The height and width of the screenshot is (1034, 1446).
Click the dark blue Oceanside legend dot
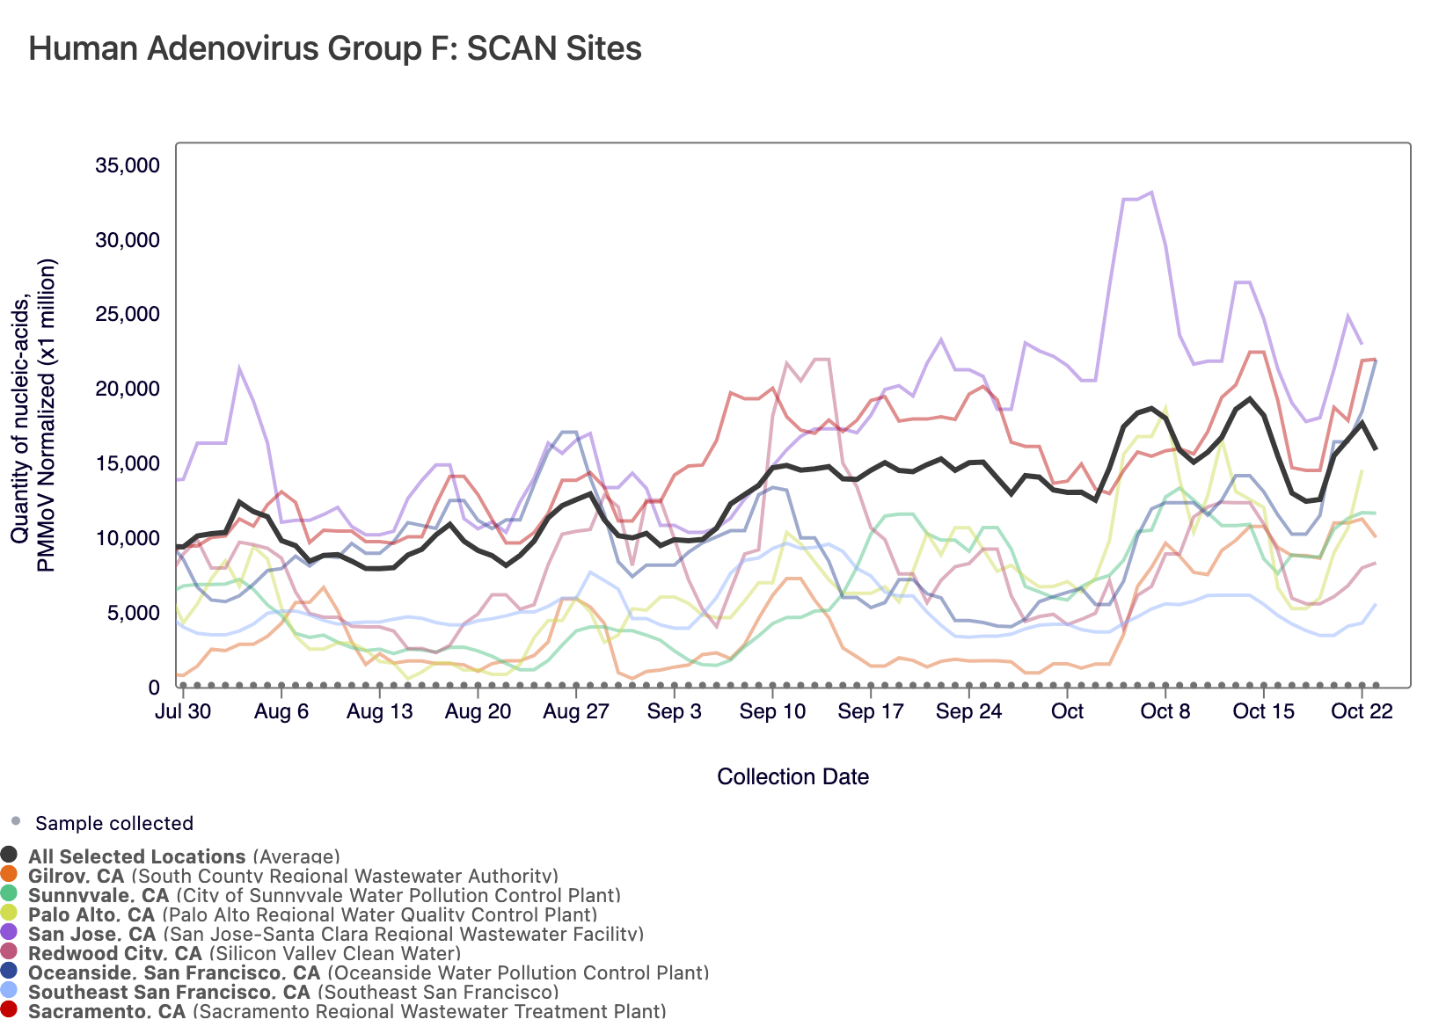point(10,972)
